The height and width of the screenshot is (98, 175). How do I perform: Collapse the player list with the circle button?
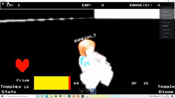coord(172,4)
